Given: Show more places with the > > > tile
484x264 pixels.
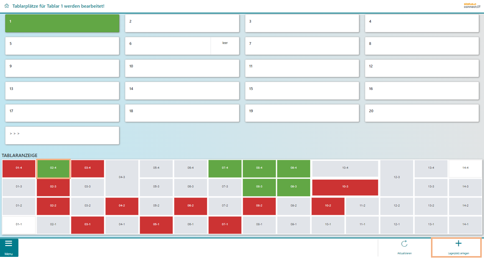Looking at the screenshot, I should (62, 135).
